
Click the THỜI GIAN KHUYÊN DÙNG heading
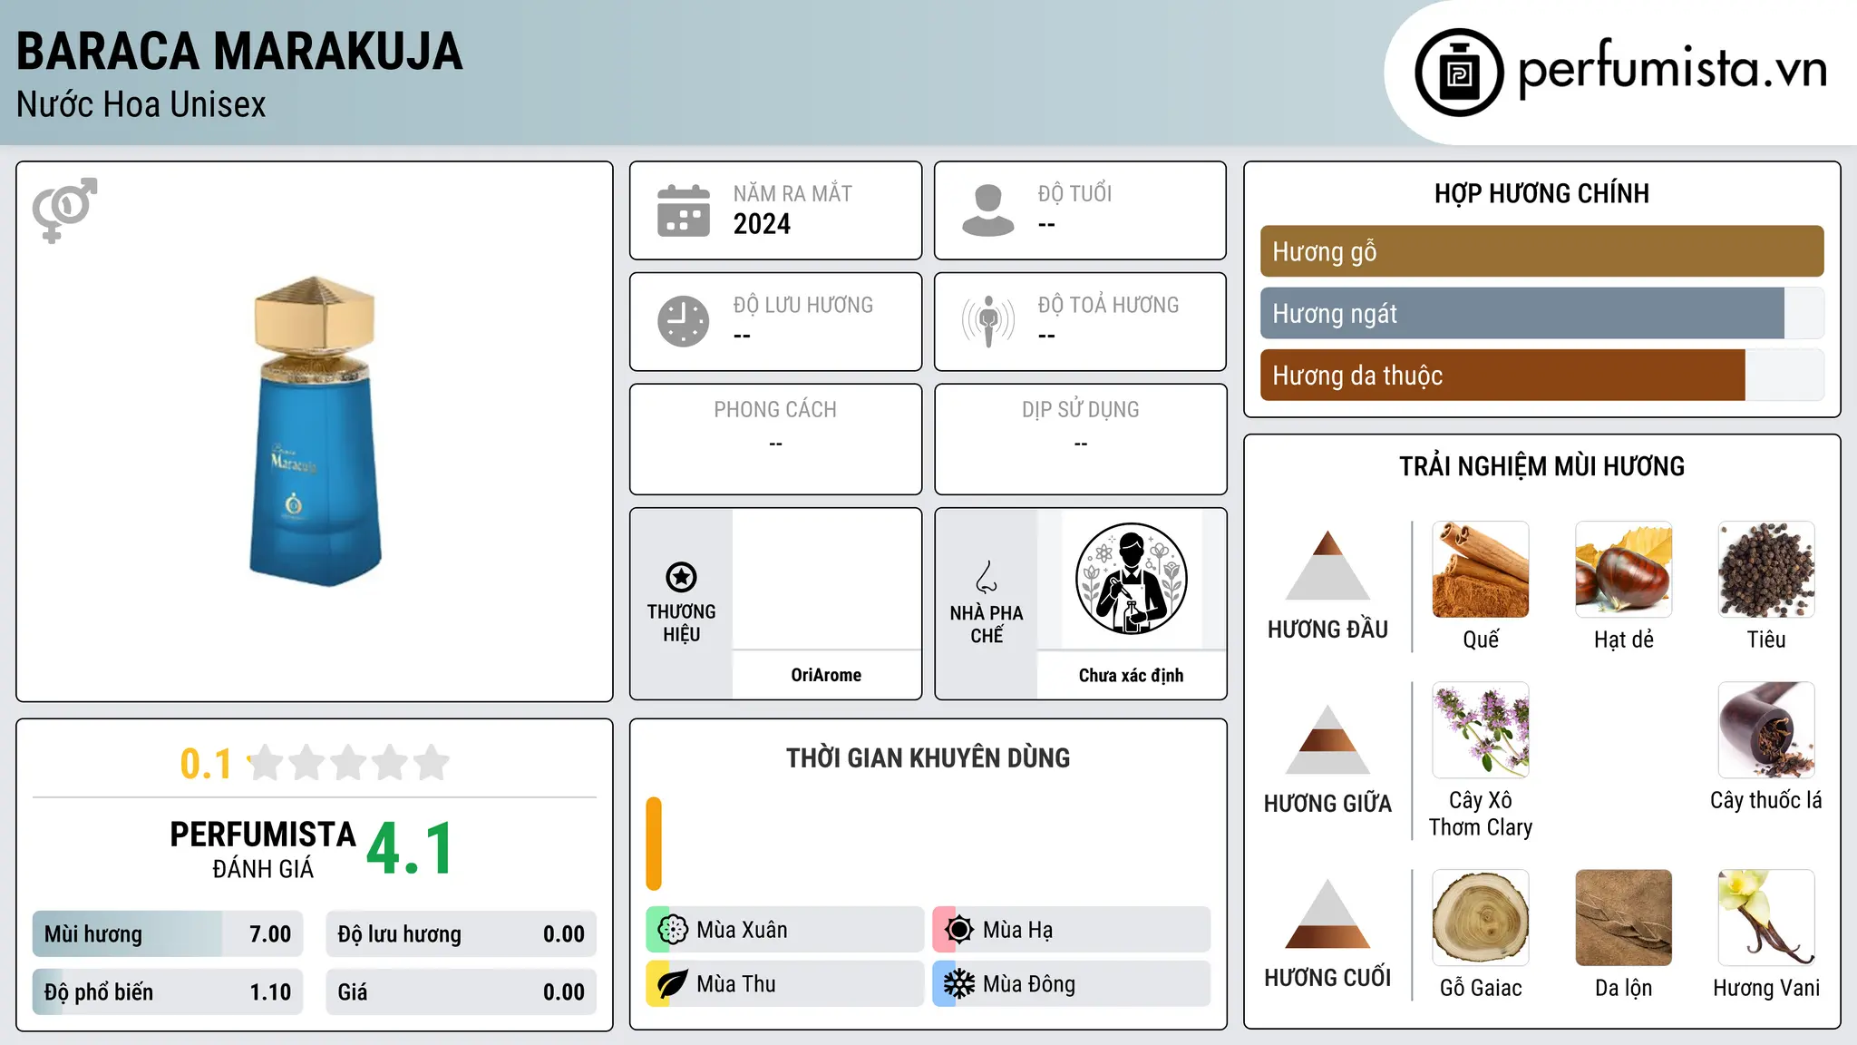pyautogui.click(x=928, y=758)
